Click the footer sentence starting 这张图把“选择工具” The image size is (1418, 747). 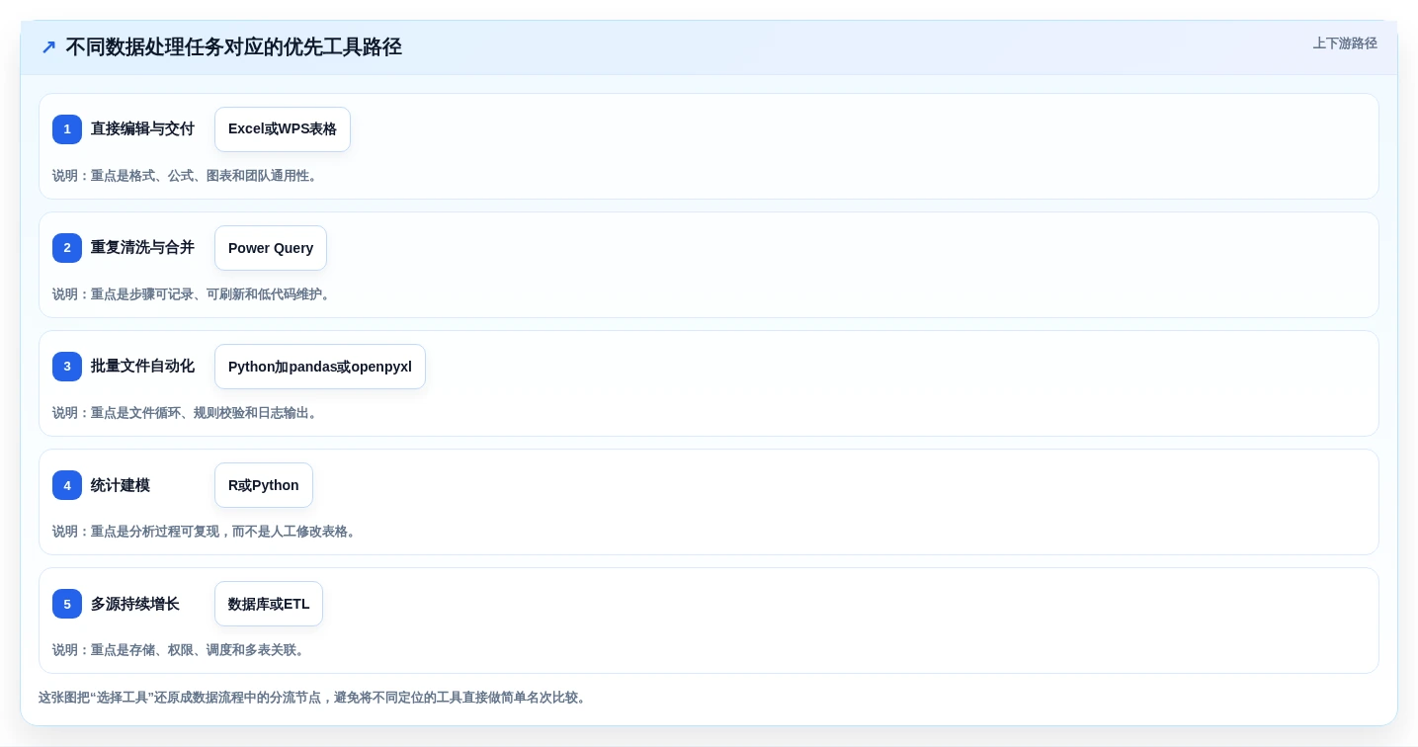[x=314, y=698]
